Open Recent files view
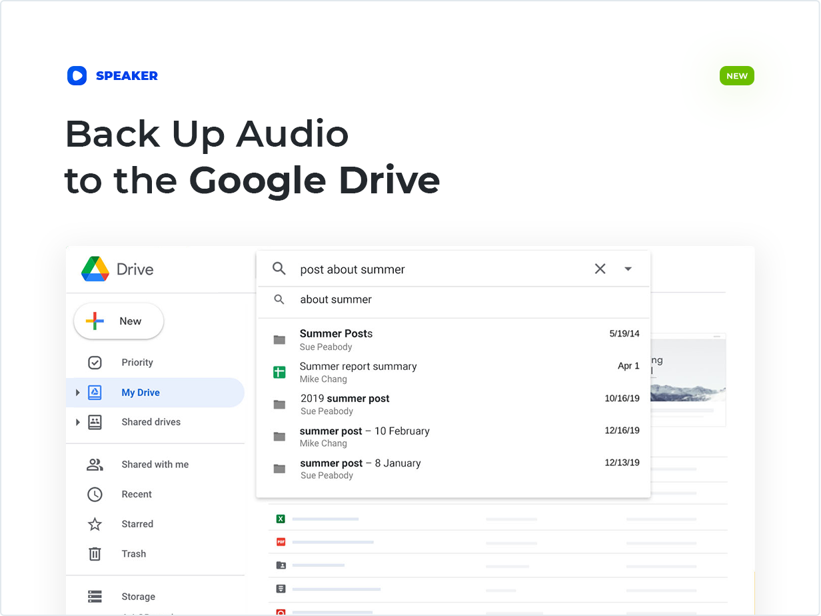This screenshot has width=821, height=616. coord(137,494)
